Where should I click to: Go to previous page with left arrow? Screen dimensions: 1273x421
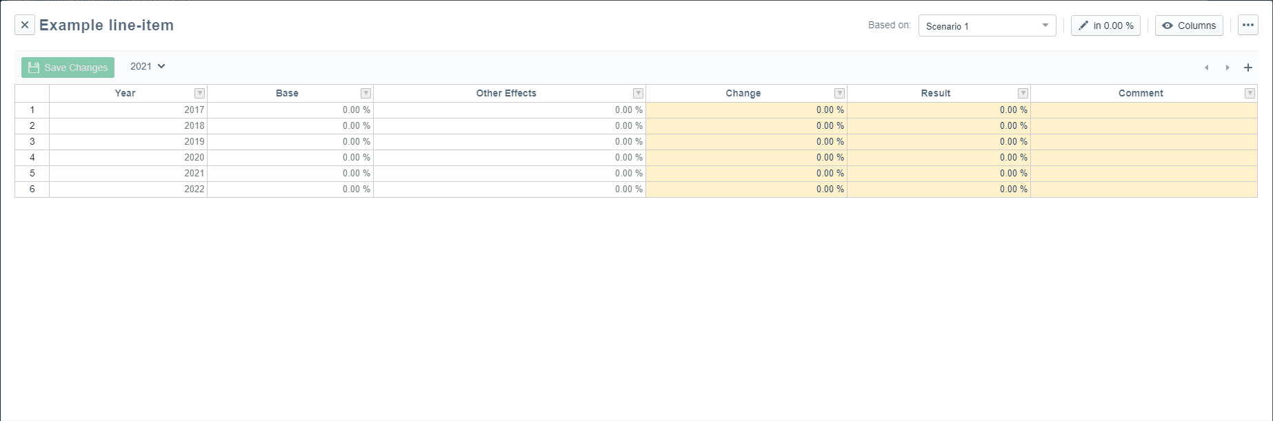[x=1207, y=68]
